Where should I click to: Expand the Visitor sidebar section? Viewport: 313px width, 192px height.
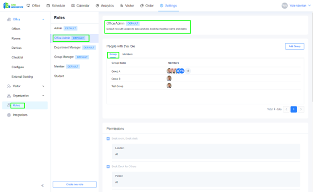point(43,86)
